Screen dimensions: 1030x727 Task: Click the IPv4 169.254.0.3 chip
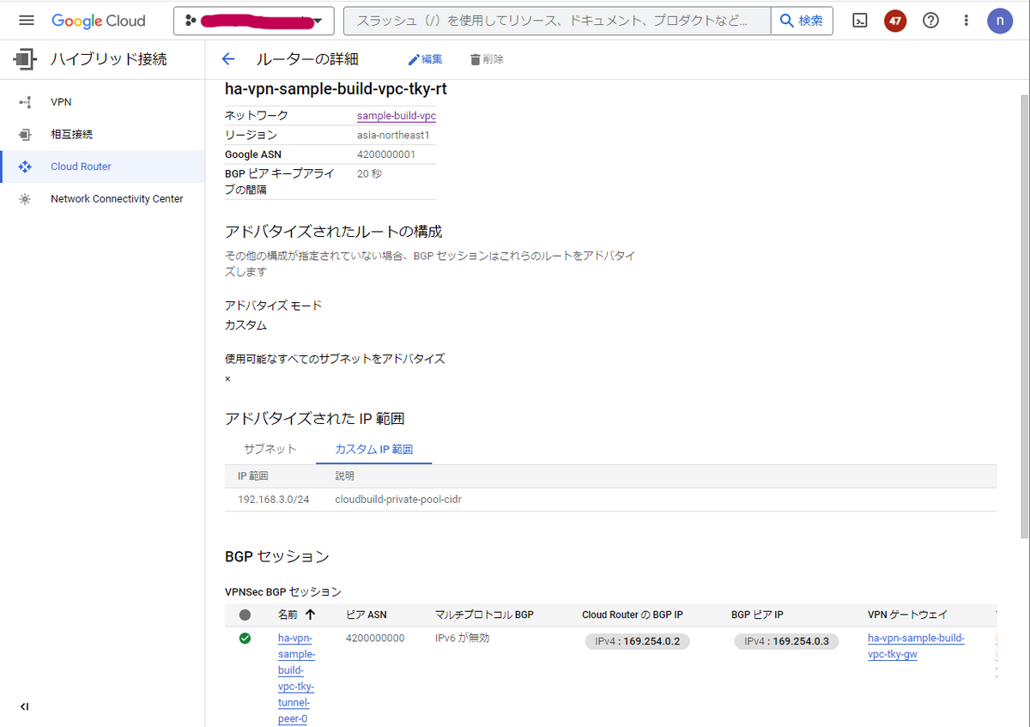tap(786, 641)
